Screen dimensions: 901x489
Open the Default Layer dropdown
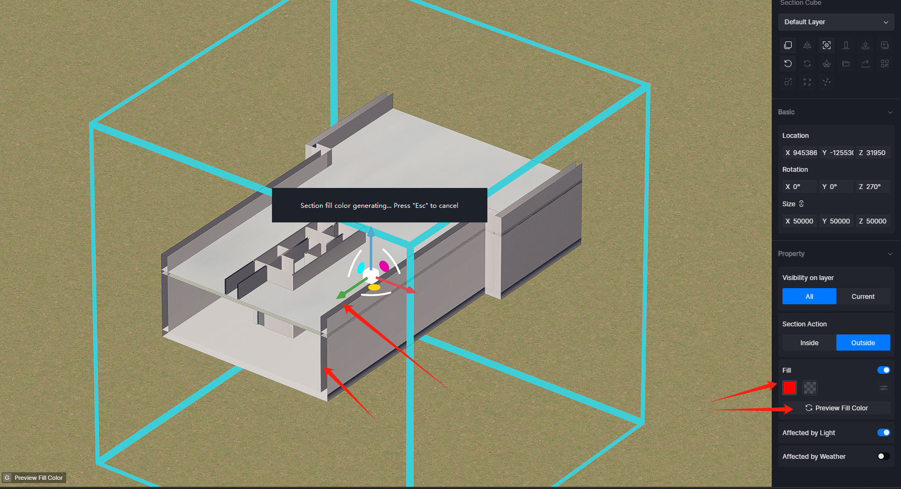point(836,22)
